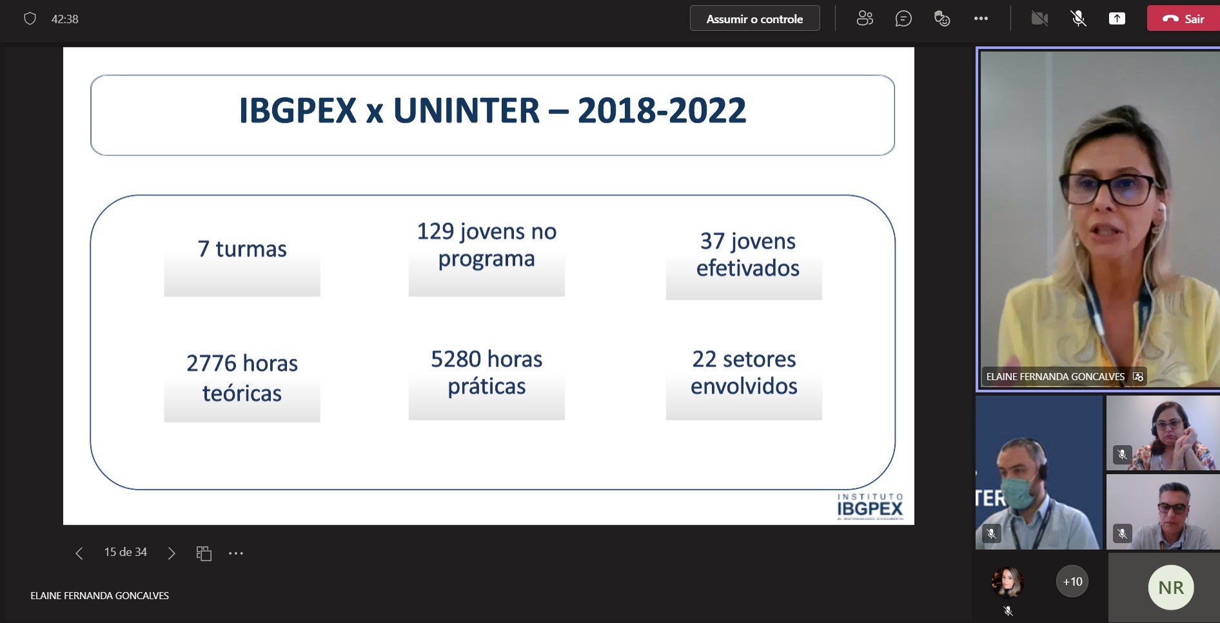Open the participants panel icon
This screenshot has height=623, width=1220.
[x=865, y=19]
